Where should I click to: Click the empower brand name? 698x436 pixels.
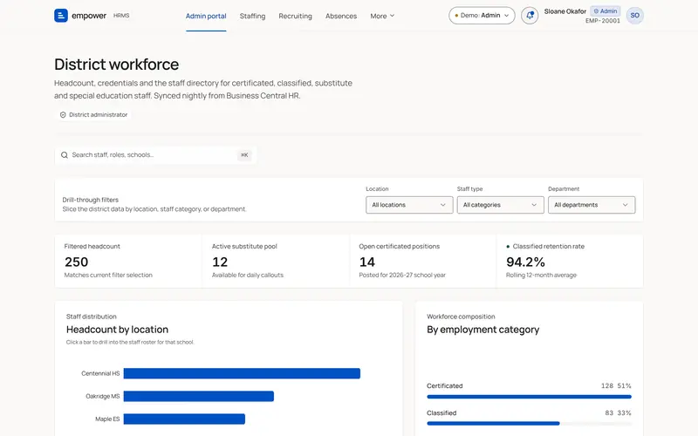click(89, 16)
